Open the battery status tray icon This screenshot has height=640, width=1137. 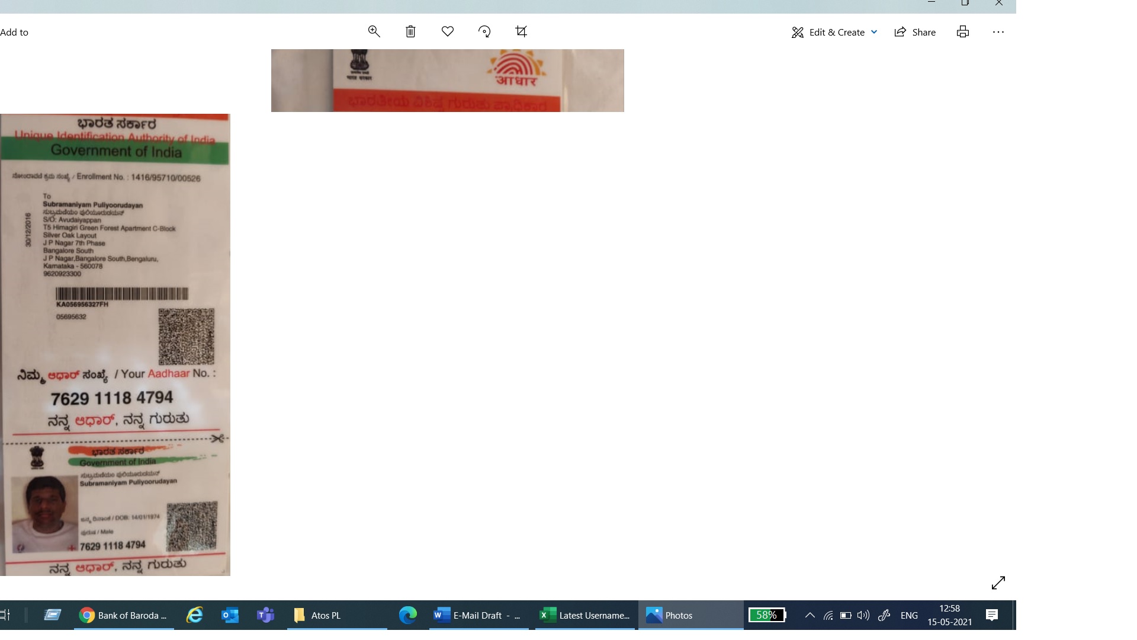pos(846,615)
